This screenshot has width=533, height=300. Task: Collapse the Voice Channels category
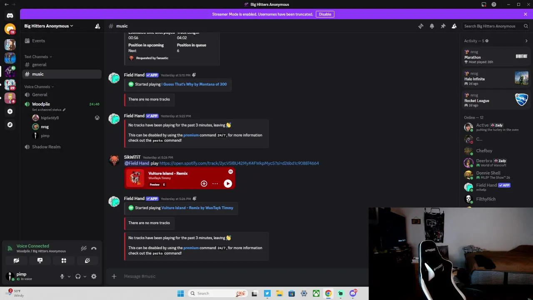pos(39,87)
